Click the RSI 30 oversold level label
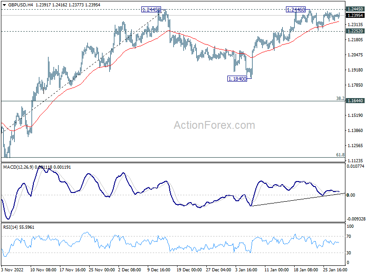 pos(349,253)
